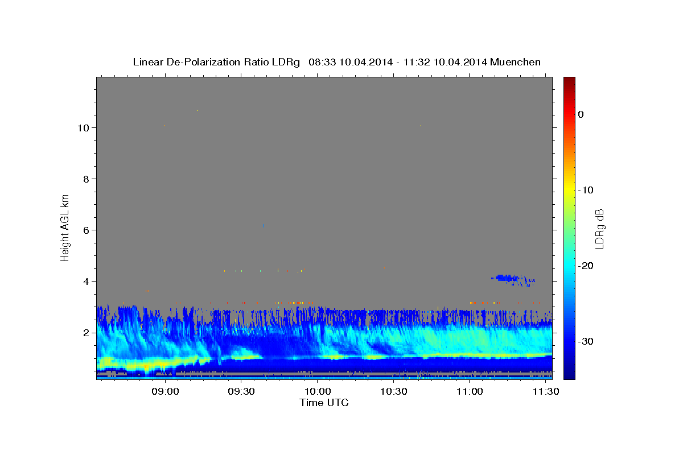The width and height of the screenshot is (683, 455).
Task: Click the colorbar value -10
Action: click(x=586, y=190)
